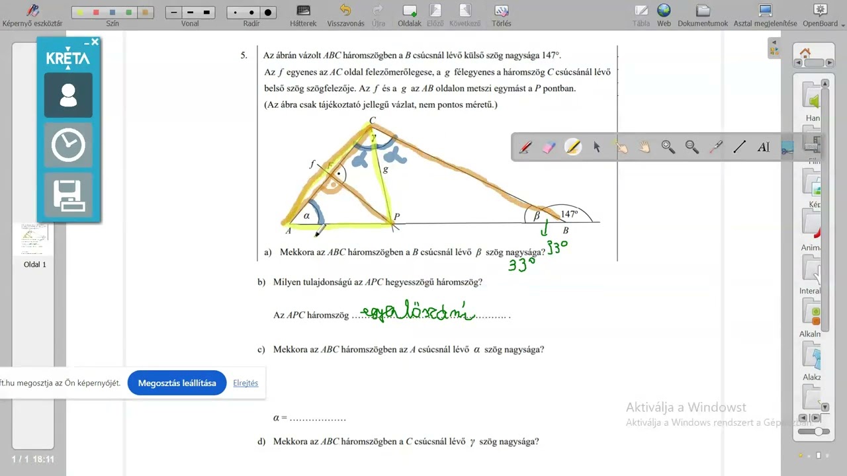This screenshot has height=476, width=847.
Task: Choose the hand scroll-page tool
Action: coord(645,147)
